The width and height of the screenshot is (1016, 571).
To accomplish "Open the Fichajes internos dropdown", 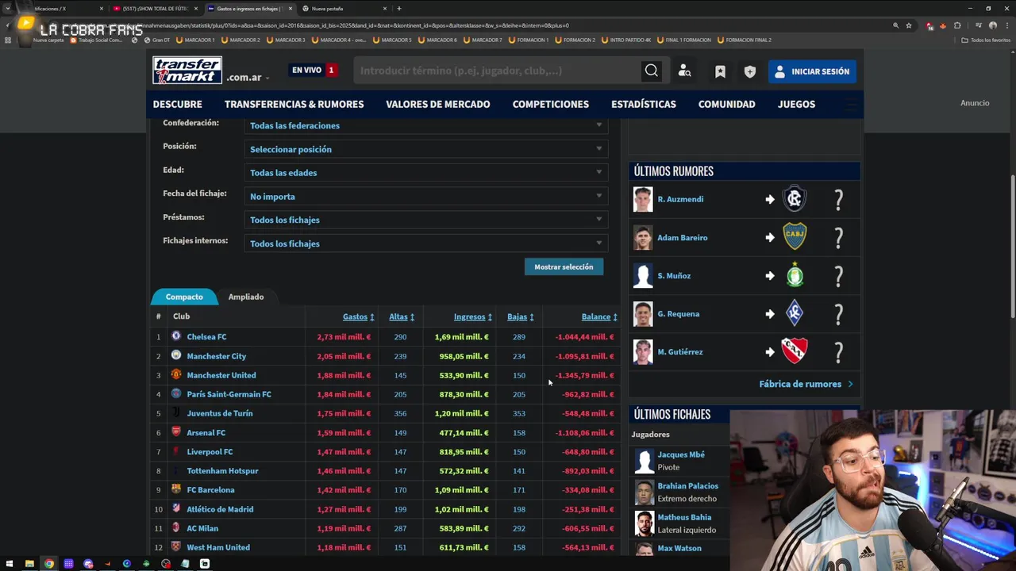I will pyautogui.click(x=425, y=243).
